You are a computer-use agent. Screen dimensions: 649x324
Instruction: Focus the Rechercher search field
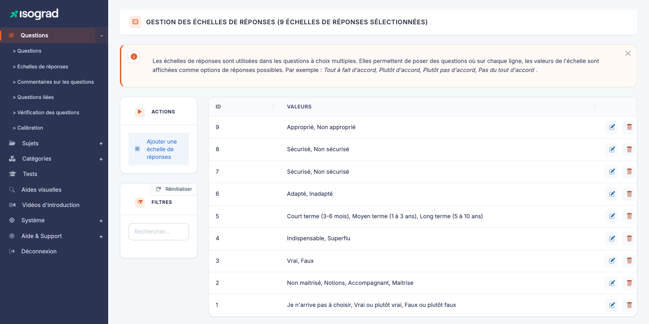[159, 232]
